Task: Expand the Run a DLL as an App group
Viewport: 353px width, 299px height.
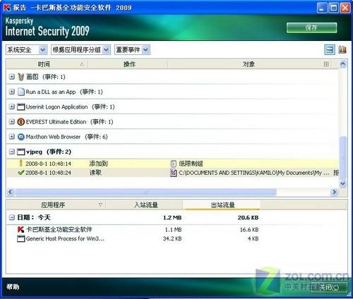Action: click(12, 92)
